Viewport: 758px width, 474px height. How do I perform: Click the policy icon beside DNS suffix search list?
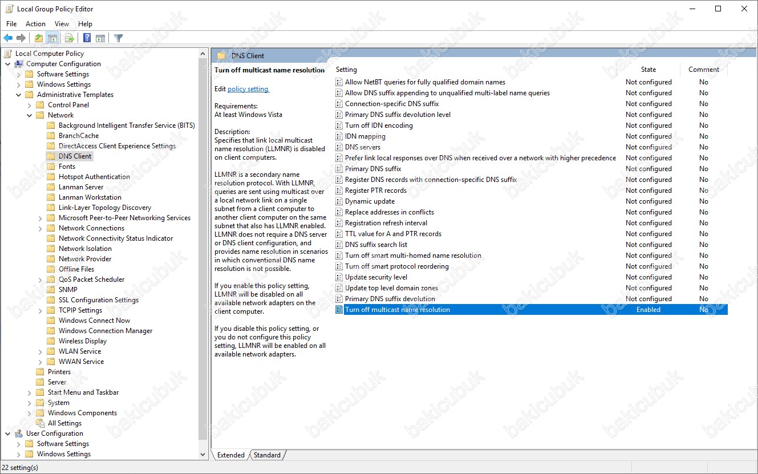coord(339,245)
